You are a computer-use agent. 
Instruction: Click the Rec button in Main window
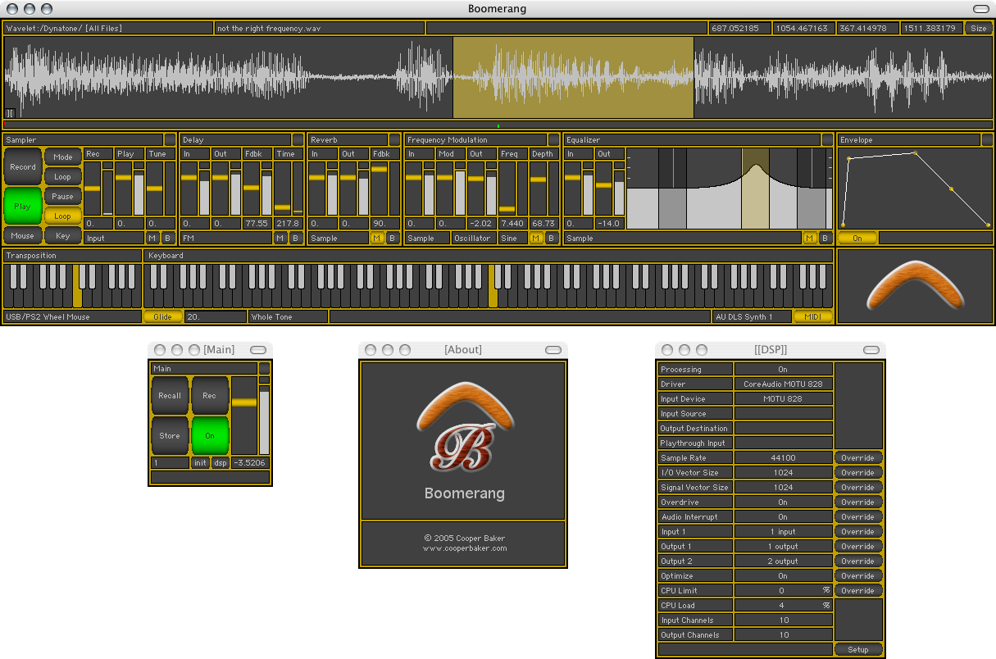[x=210, y=396]
